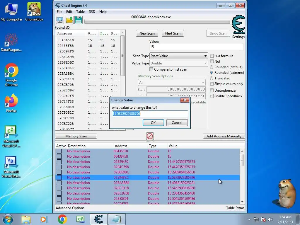
Task: Open the Value Type dropdown
Action: 178,63
